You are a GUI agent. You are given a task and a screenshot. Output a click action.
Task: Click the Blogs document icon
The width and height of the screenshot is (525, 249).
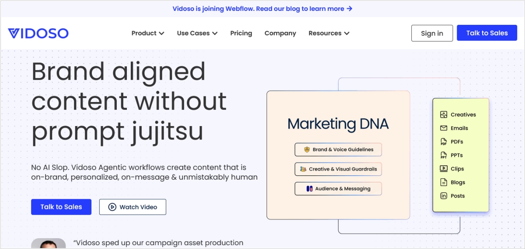[x=444, y=182]
